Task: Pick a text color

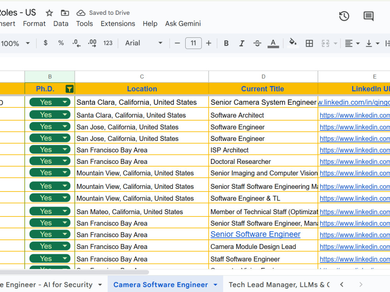Action: coord(273,43)
